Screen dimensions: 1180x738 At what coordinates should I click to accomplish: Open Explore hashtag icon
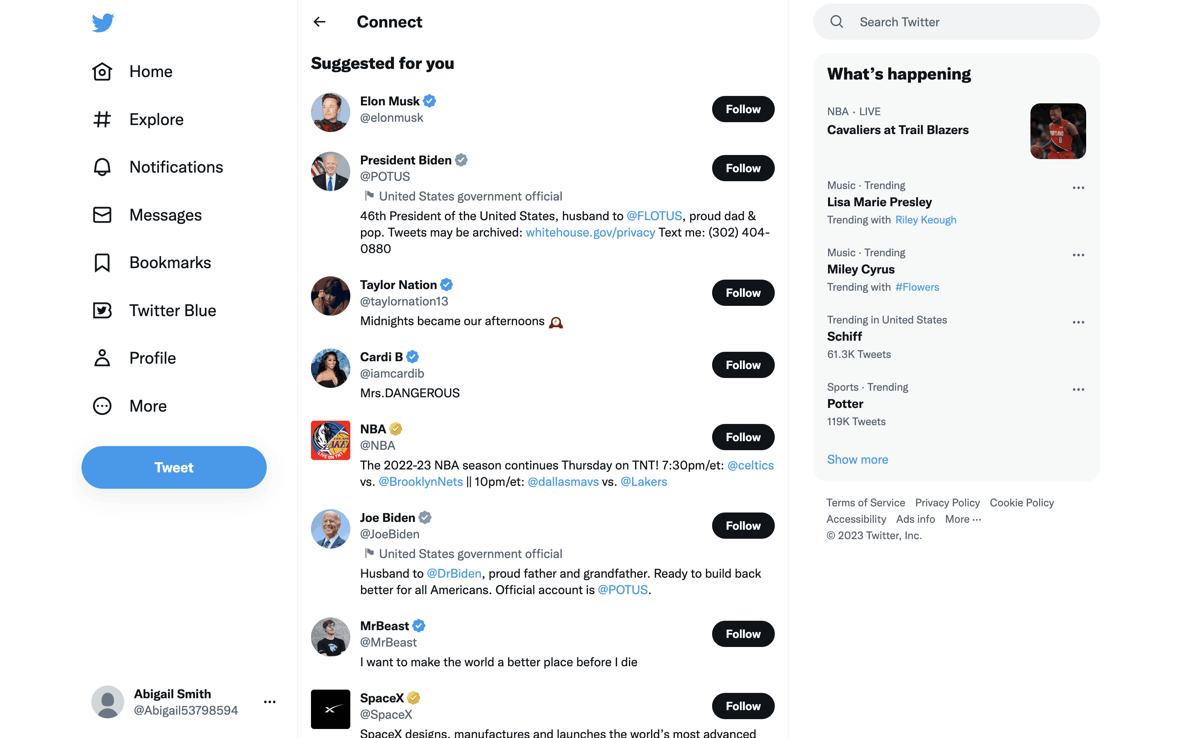102,120
